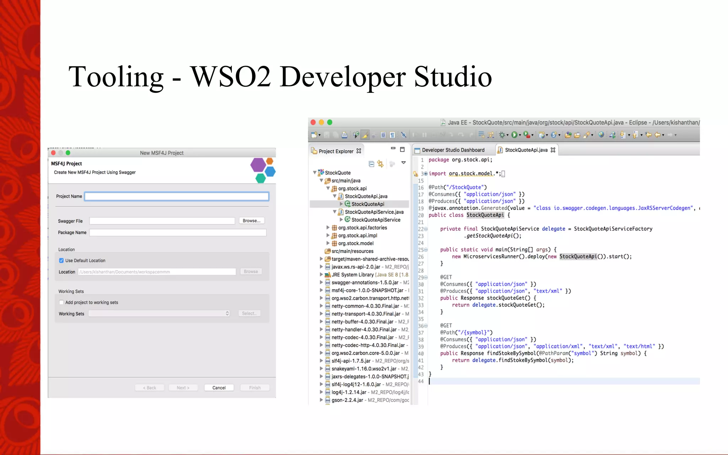The image size is (728, 455).
Task: Click the Back navigation yellow arrow
Action: pyautogui.click(x=658, y=135)
